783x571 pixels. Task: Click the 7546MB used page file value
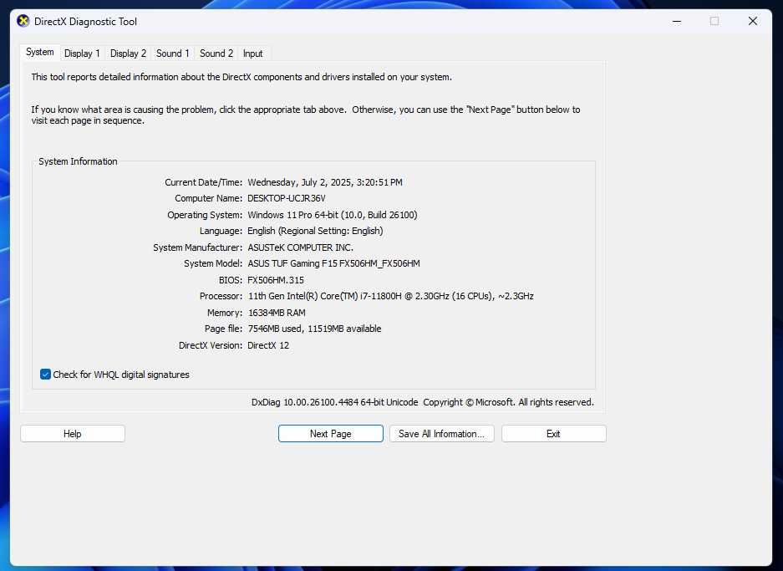pos(314,329)
